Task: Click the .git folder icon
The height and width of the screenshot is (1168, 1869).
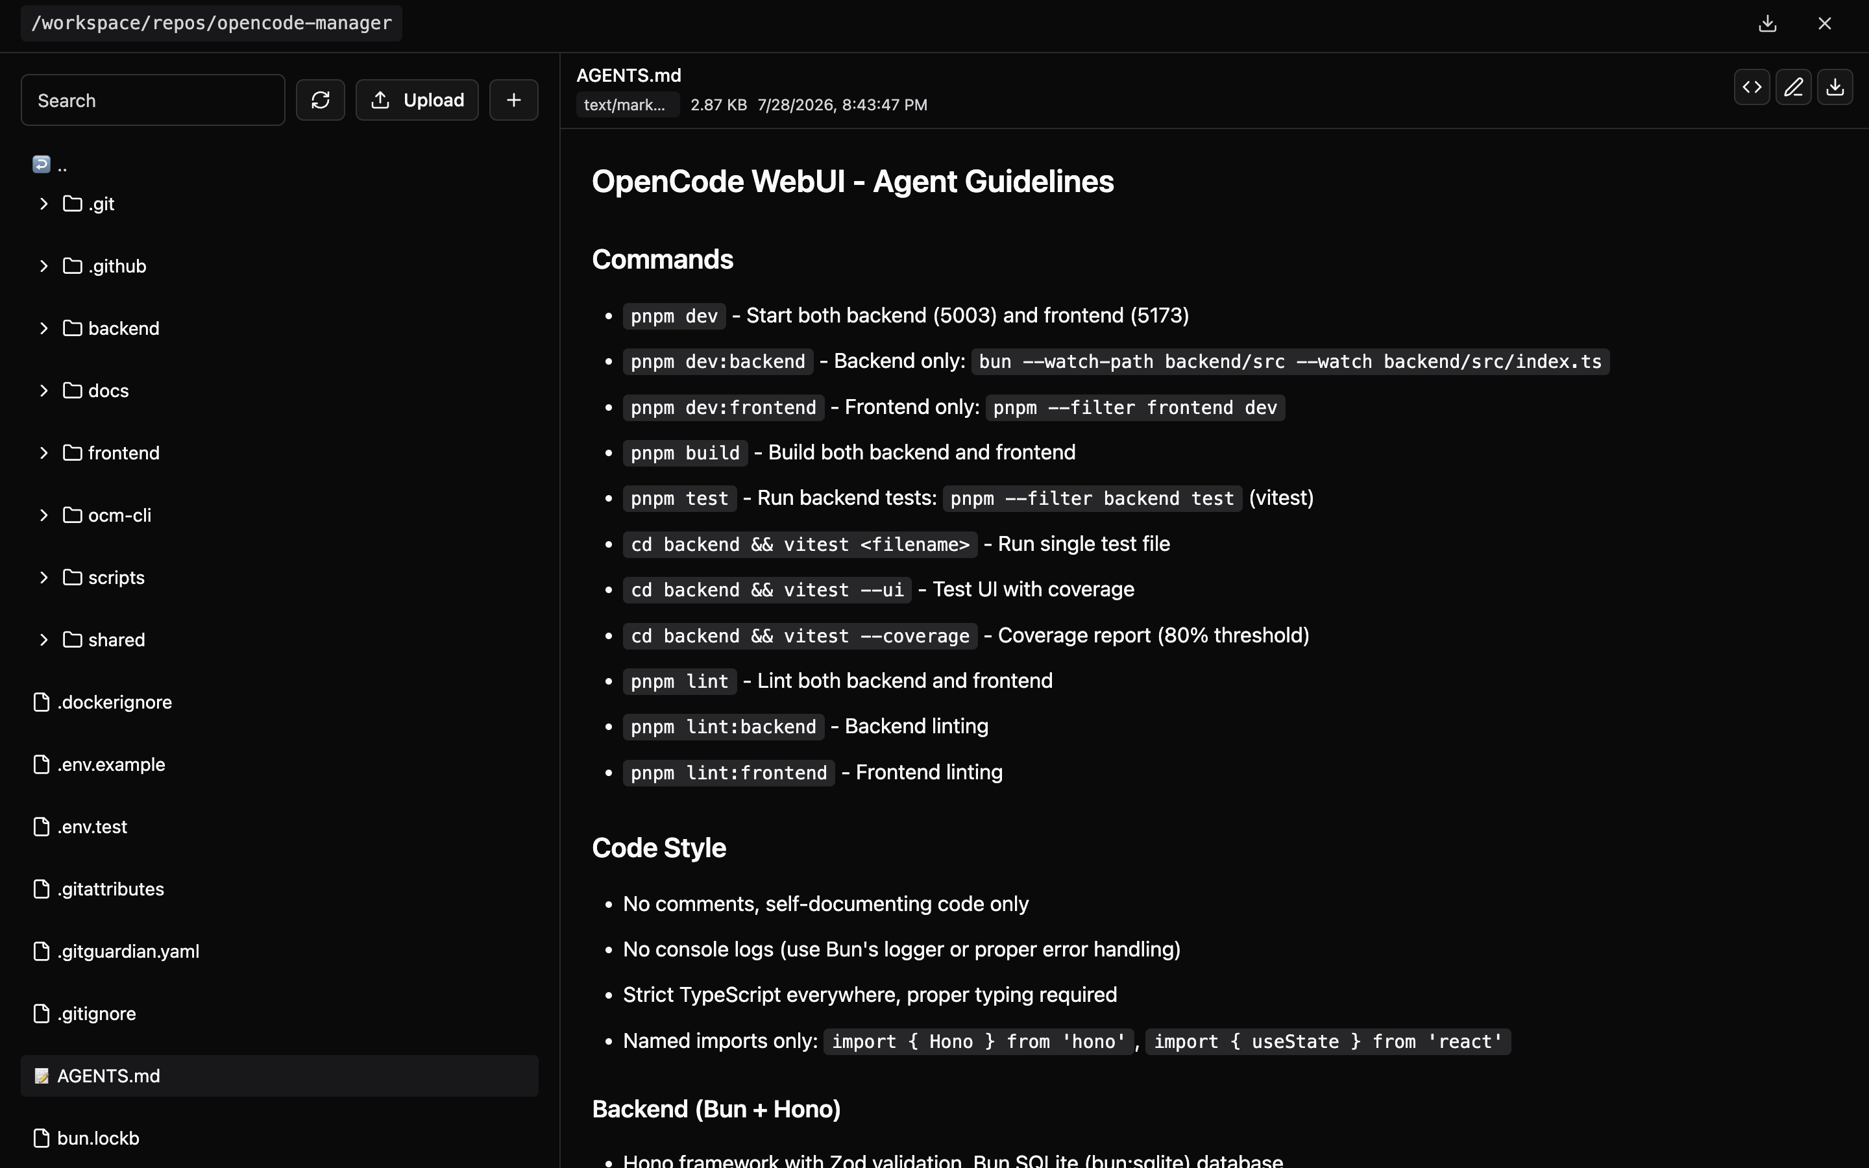Action: click(x=73, y=203)
